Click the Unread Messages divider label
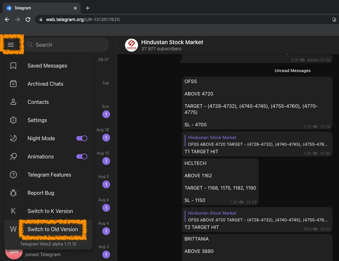The width and height of the screenshot is (339, 261). (293, 71)
